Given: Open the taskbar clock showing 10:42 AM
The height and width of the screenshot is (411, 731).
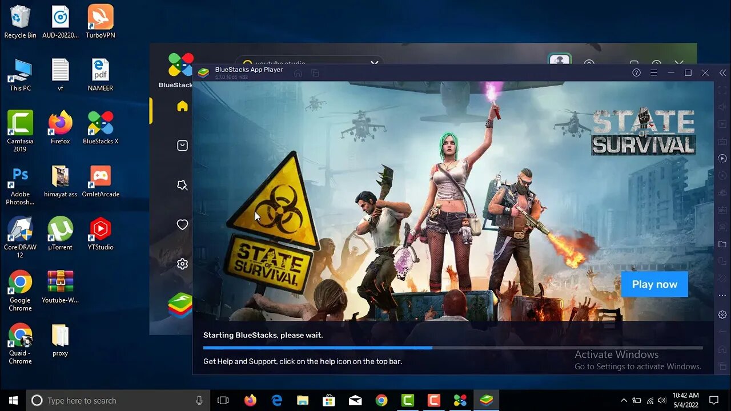Looking at the screenshot, I should tap(685, 401).
